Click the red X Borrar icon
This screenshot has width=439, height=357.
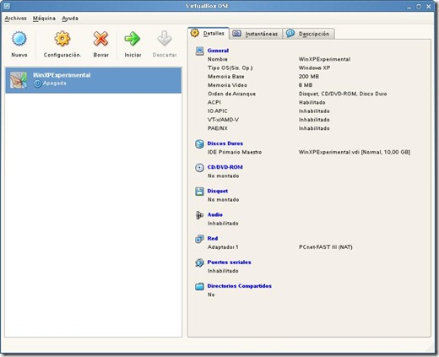[x=100, y=39]
